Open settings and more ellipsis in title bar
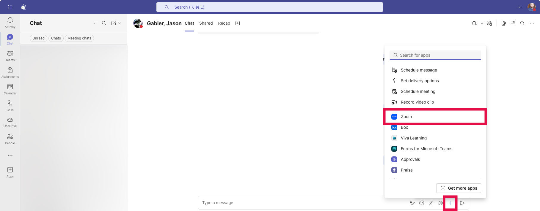 coord(519,7)
